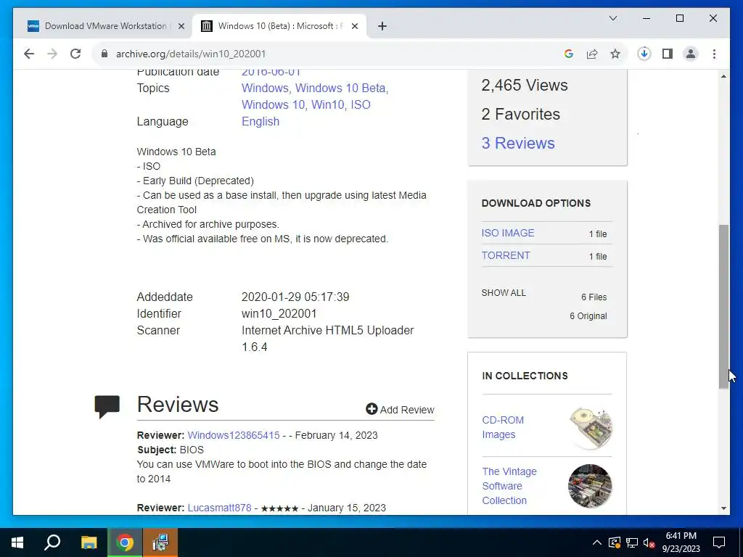Click scrollbar up arrow
Image resolution: width=743 pixels, height=557 pixels.
tap(723, 76)
